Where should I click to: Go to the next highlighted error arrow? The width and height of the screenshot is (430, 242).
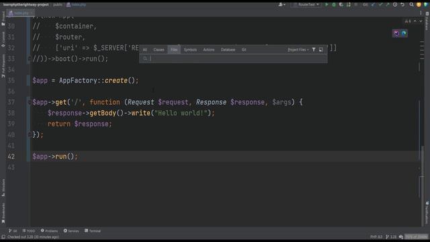pyautogui.click(x=421, y=21)
